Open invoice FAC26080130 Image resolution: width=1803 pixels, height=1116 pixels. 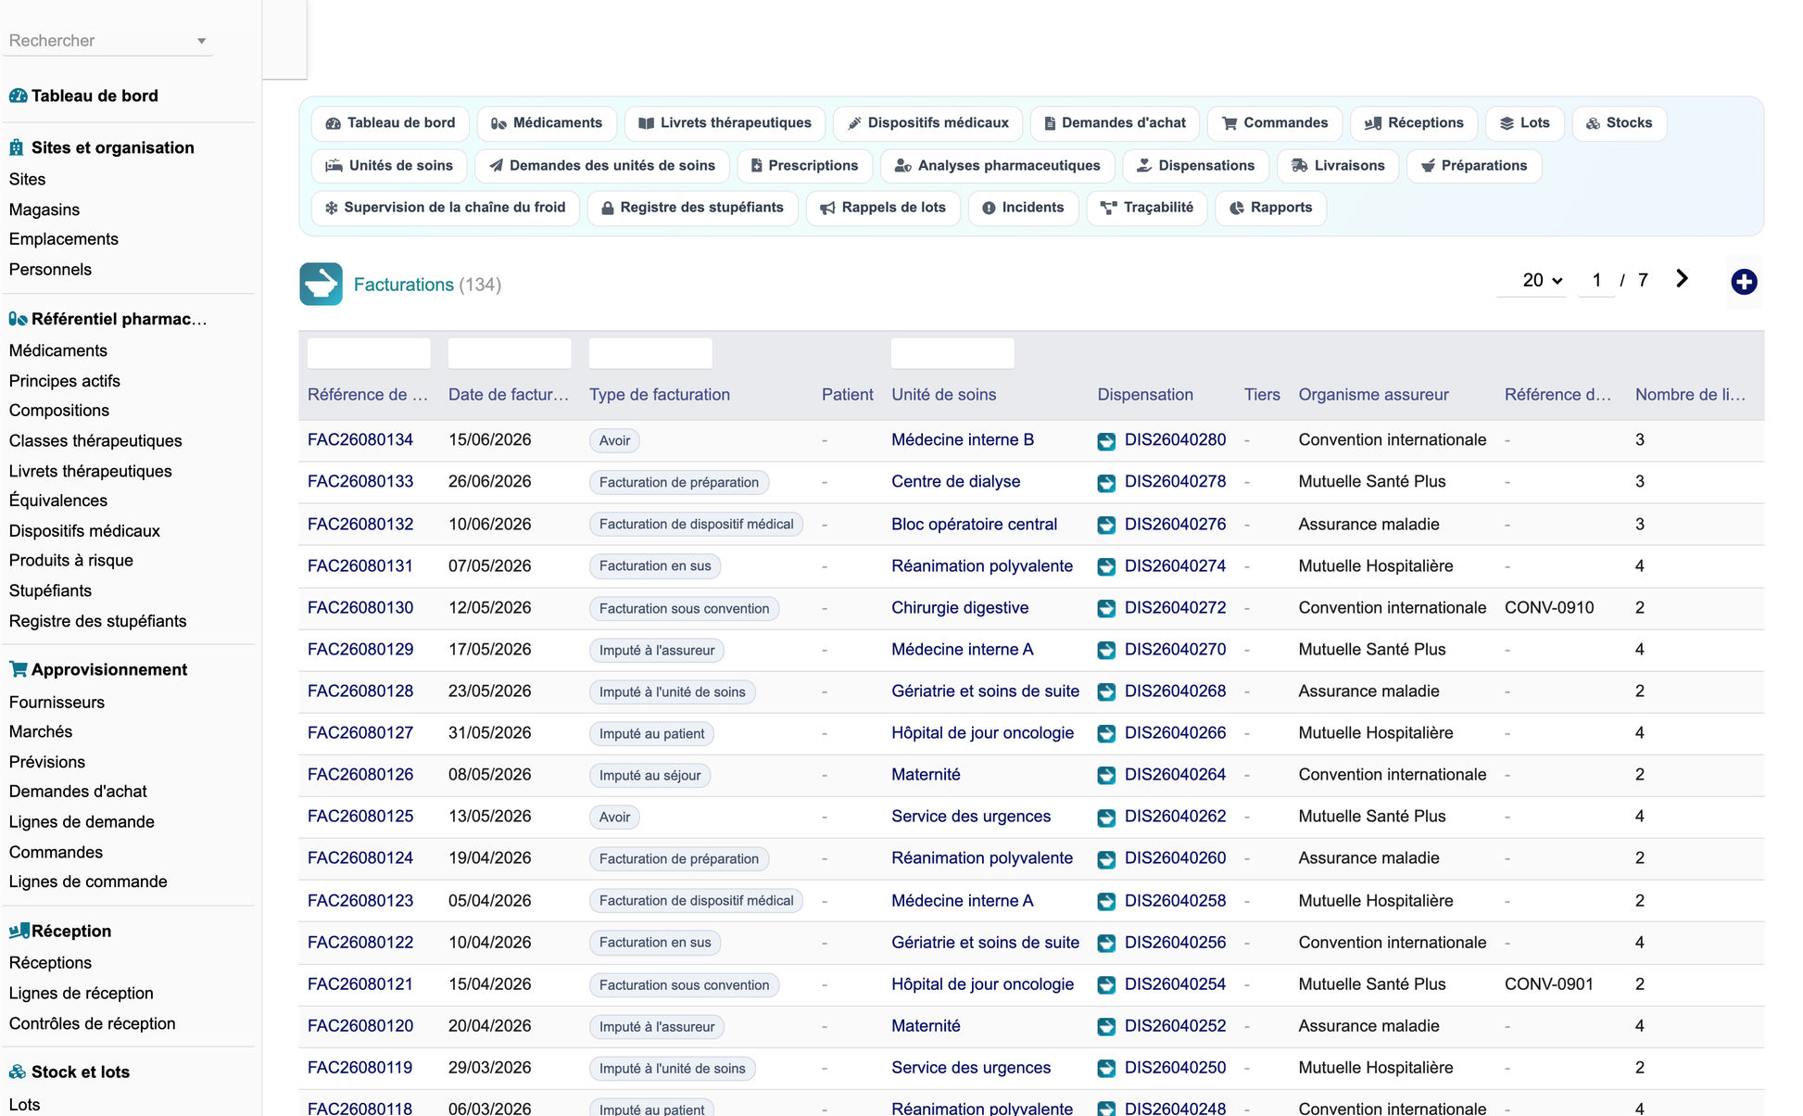[x=360, y=608]
